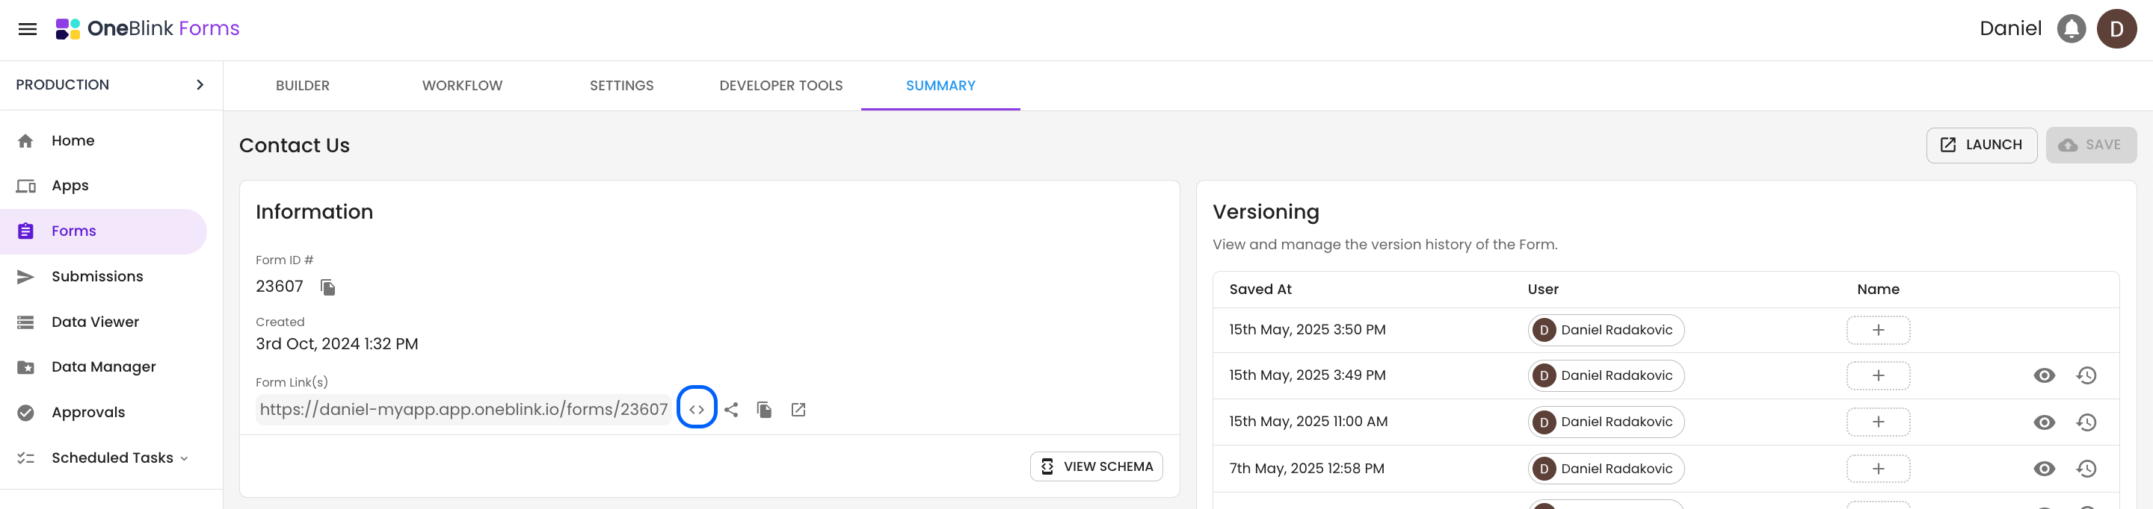Click the SAVE button

(x=2091, y=146)
